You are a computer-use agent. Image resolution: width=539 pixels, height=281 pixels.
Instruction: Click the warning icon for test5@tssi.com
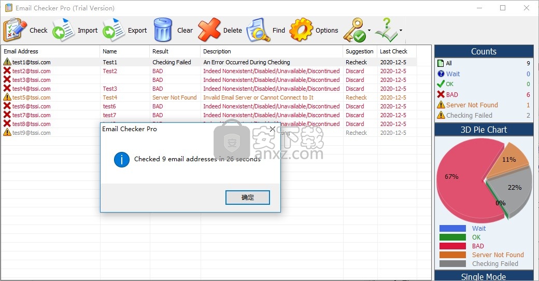(7, 97)
